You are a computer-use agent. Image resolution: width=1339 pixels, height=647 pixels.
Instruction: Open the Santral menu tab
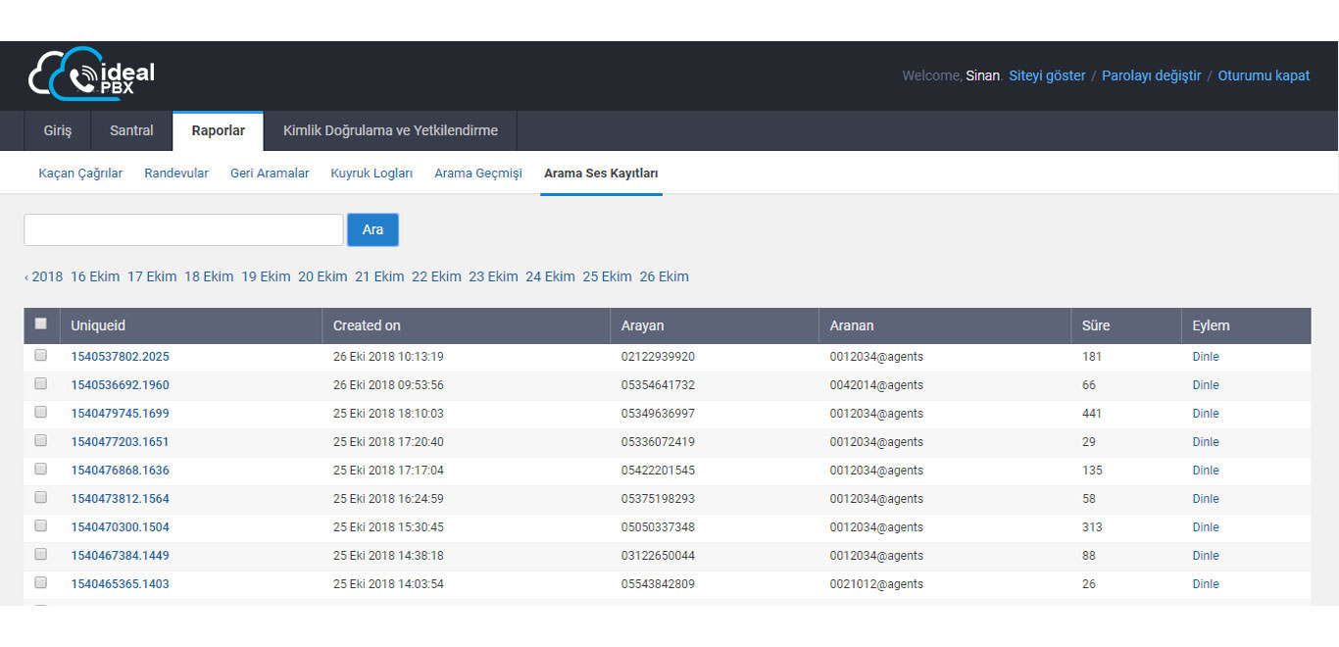[131, 130]
